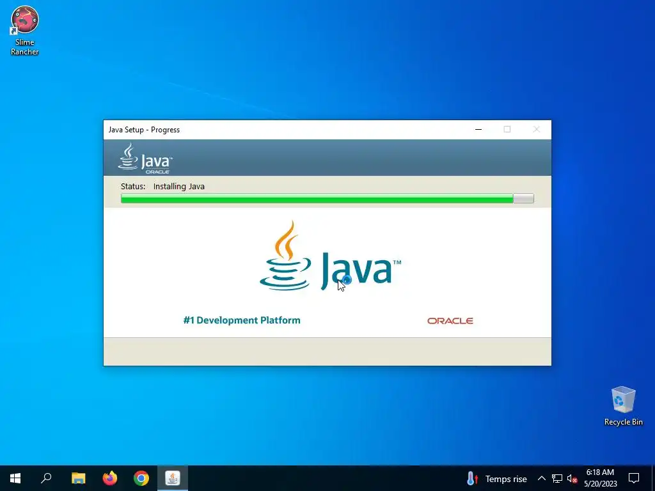The image size is (655, 491).
Task: Open taskbar search magnifier
Action: click(x=46, y=478)
